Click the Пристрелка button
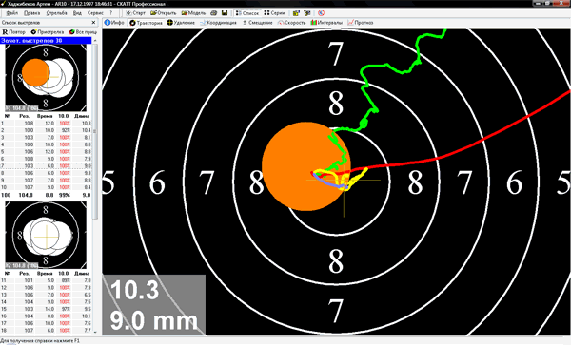571x345 pixels. pos(48,32)
